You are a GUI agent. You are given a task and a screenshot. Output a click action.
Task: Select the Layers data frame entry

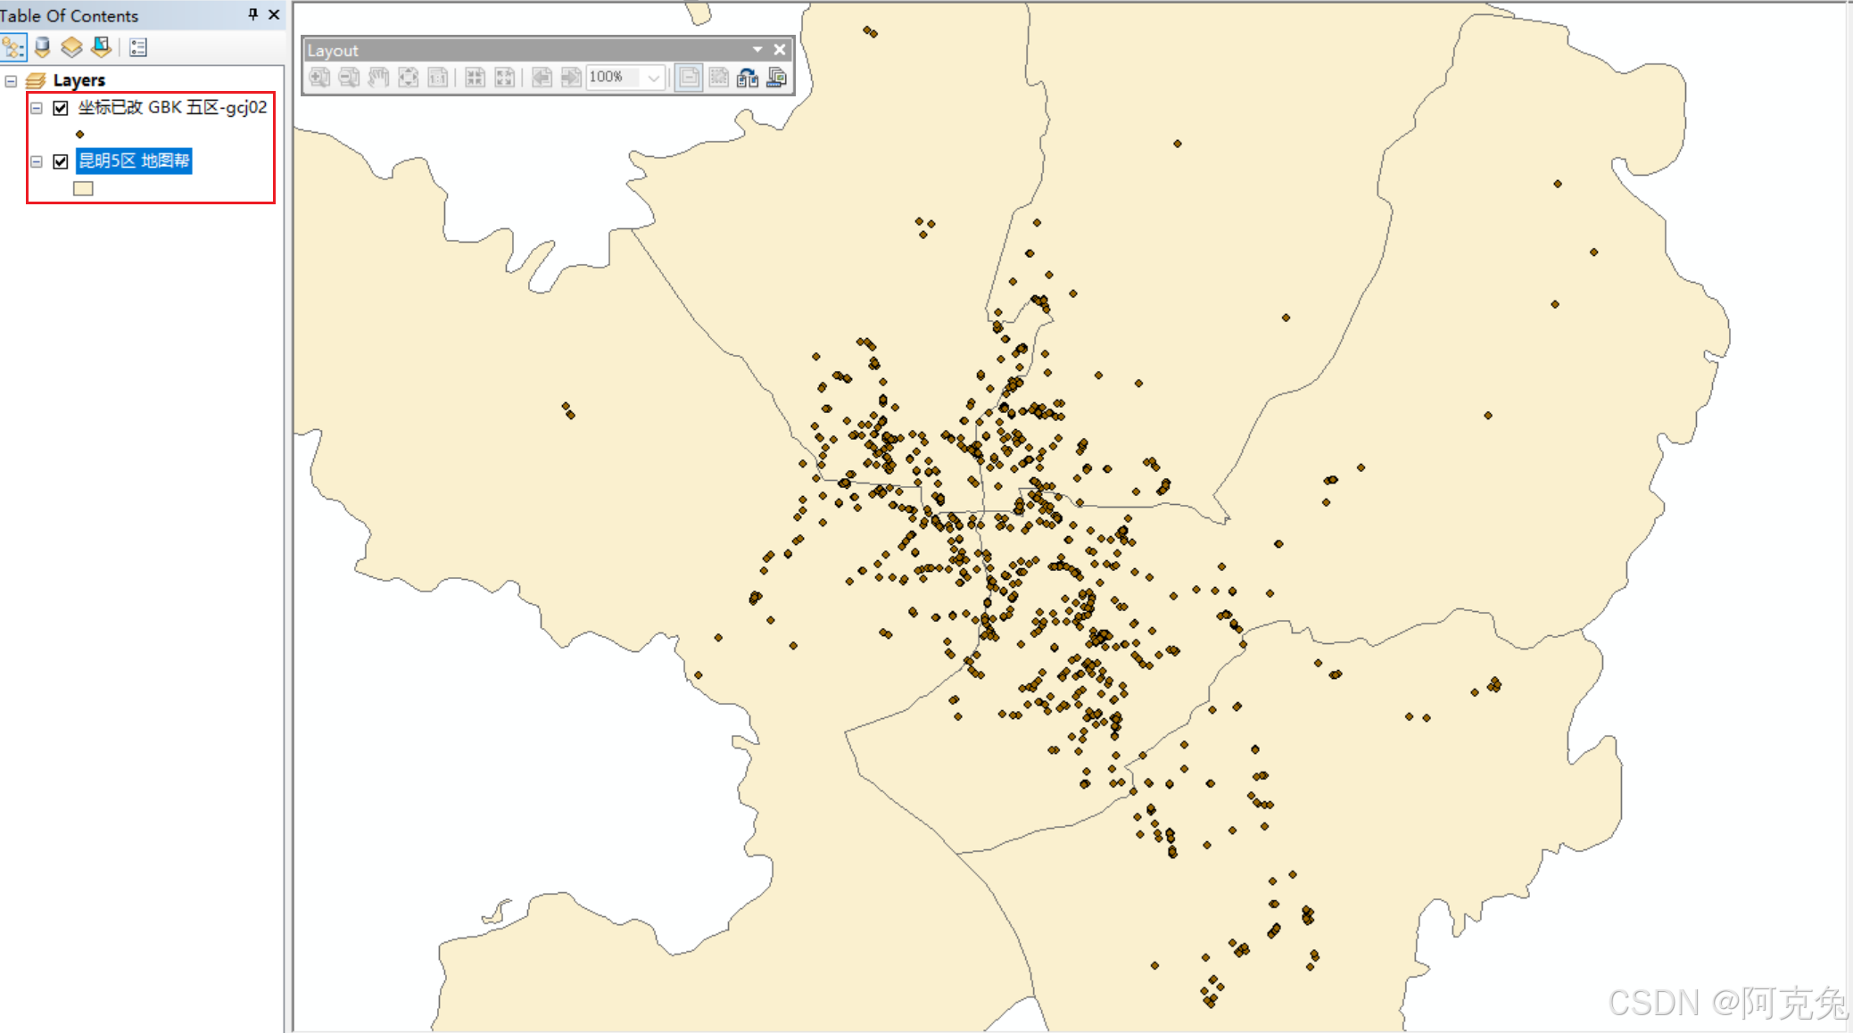click(79, 80)
